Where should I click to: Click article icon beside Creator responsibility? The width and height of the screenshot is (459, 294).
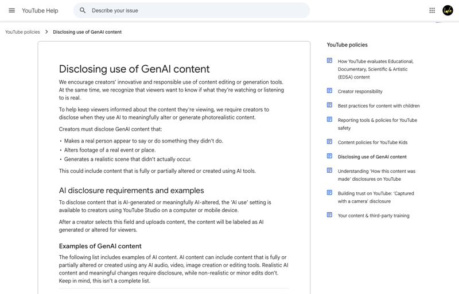click(329, 90)
